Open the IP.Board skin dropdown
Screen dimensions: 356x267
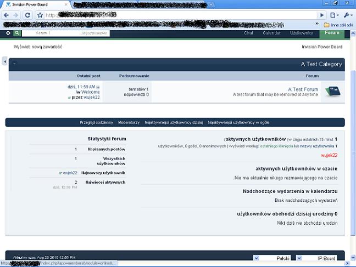click(x=320, y=258)
